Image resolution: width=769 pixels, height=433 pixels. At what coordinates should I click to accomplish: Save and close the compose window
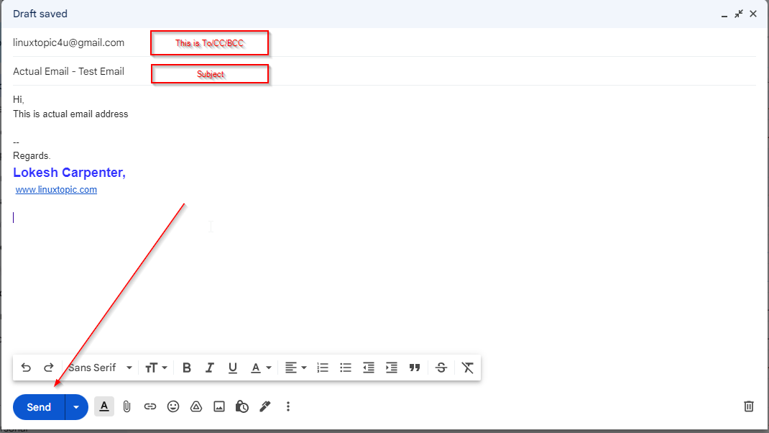(x=753, y=14)
